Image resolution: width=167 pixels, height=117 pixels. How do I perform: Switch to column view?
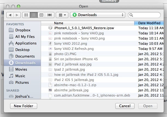pyautogui.click(x=41, y=15)
